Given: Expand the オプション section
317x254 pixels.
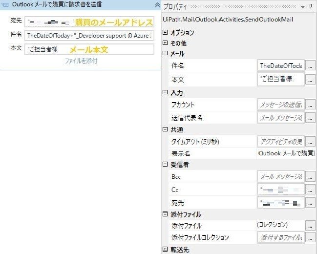Looking at the screenshot, I should pyautogui.click(x=165, y=32).
